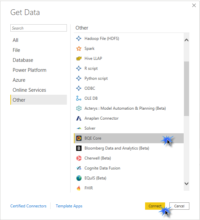
Task: Click the Anaplan Connector logo icon
Action: tap(79, 118)
